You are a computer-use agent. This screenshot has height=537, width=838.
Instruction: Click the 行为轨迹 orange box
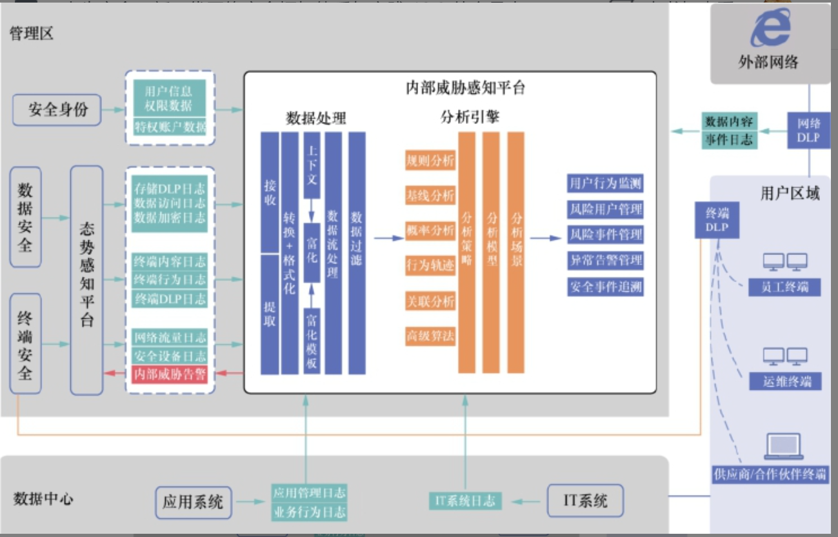(x=430, y=265)
